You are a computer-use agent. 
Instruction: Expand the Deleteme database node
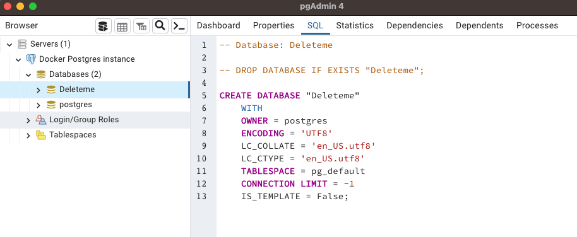coord(39,90)
